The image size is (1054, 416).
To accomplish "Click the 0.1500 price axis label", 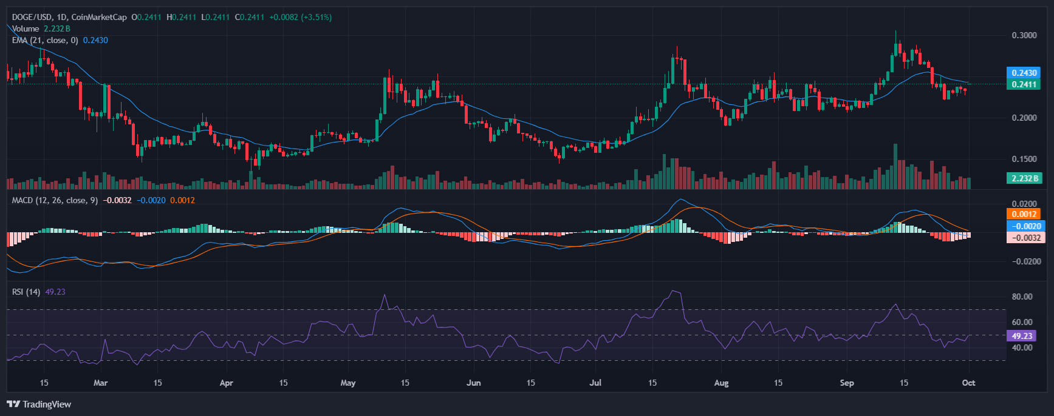I will pos(1024,159).
